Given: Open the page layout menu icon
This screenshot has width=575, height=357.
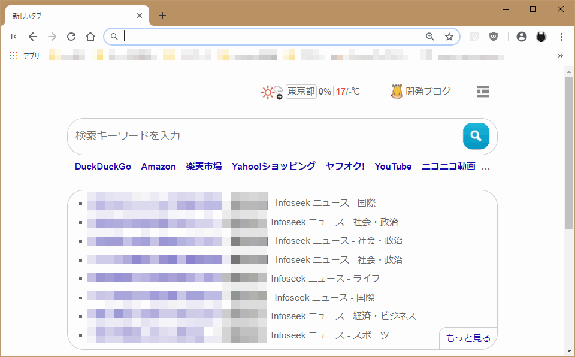Looking at the screenshot, I should (483, 92).
